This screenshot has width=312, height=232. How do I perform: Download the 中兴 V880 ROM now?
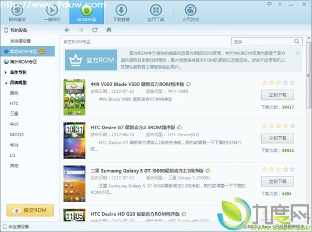277,95
